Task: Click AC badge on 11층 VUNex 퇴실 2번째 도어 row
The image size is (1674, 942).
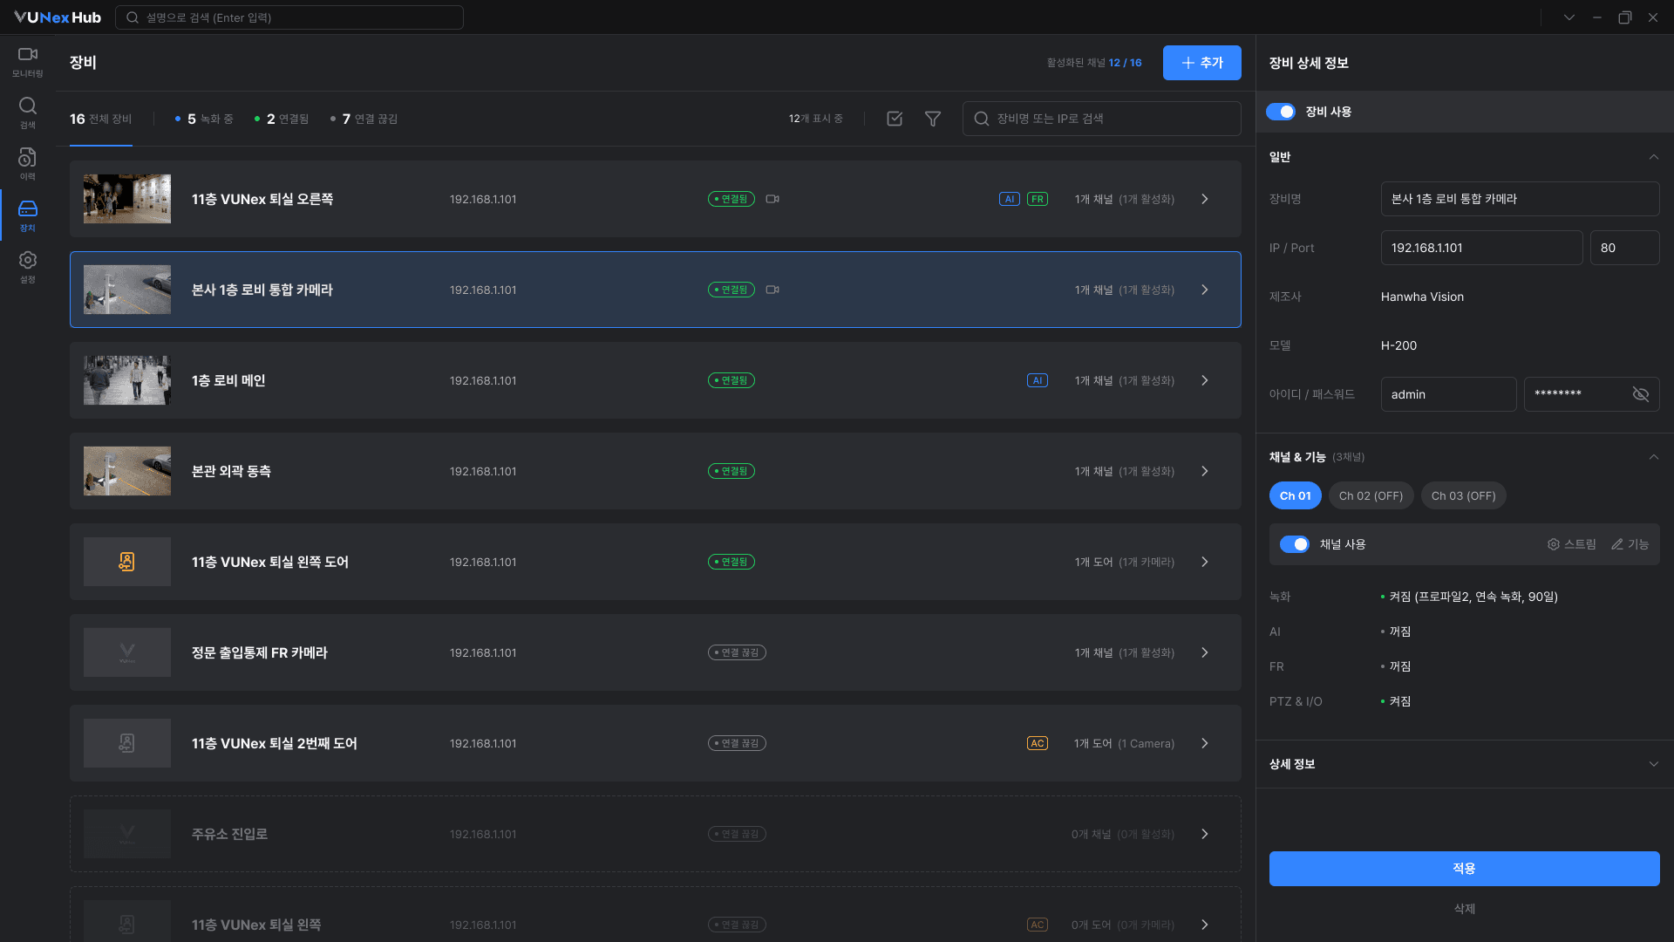Action: (x=1038, y=743)
